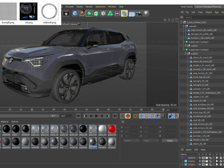
Task: Select windshield_00_LRE object
Action: pyautogui.click(x=202, y=116)
